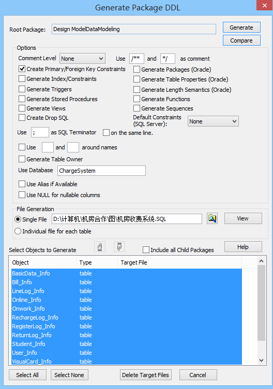The width and height of the screenshot is (273, 389).
Task: Click the object list scrollbar thumb
Action: pos(262,303)
